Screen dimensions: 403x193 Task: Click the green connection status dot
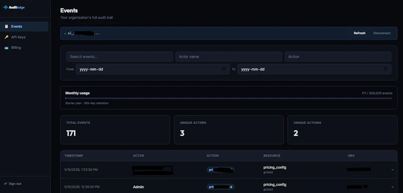[x=65, y=33]
